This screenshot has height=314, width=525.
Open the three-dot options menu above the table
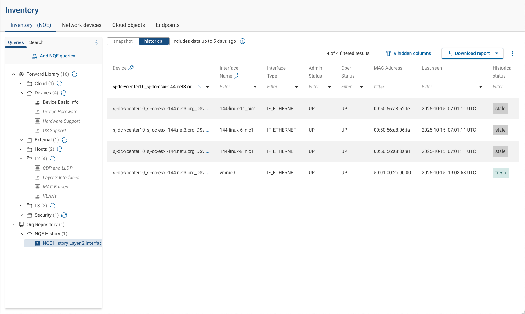point(513,53)
